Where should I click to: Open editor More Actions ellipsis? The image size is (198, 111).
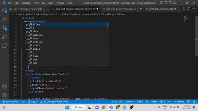click(194, 9)
